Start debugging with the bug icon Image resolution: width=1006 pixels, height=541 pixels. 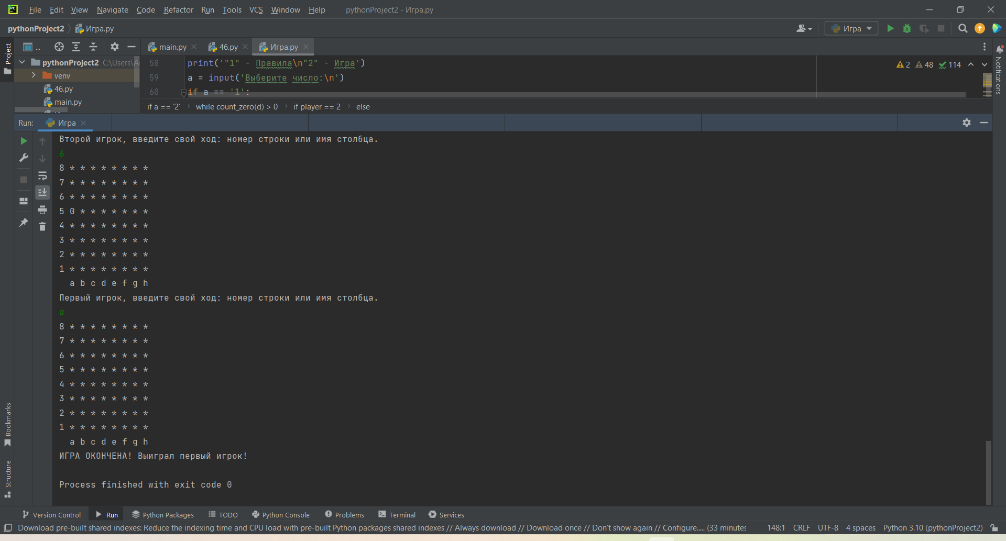907,29
